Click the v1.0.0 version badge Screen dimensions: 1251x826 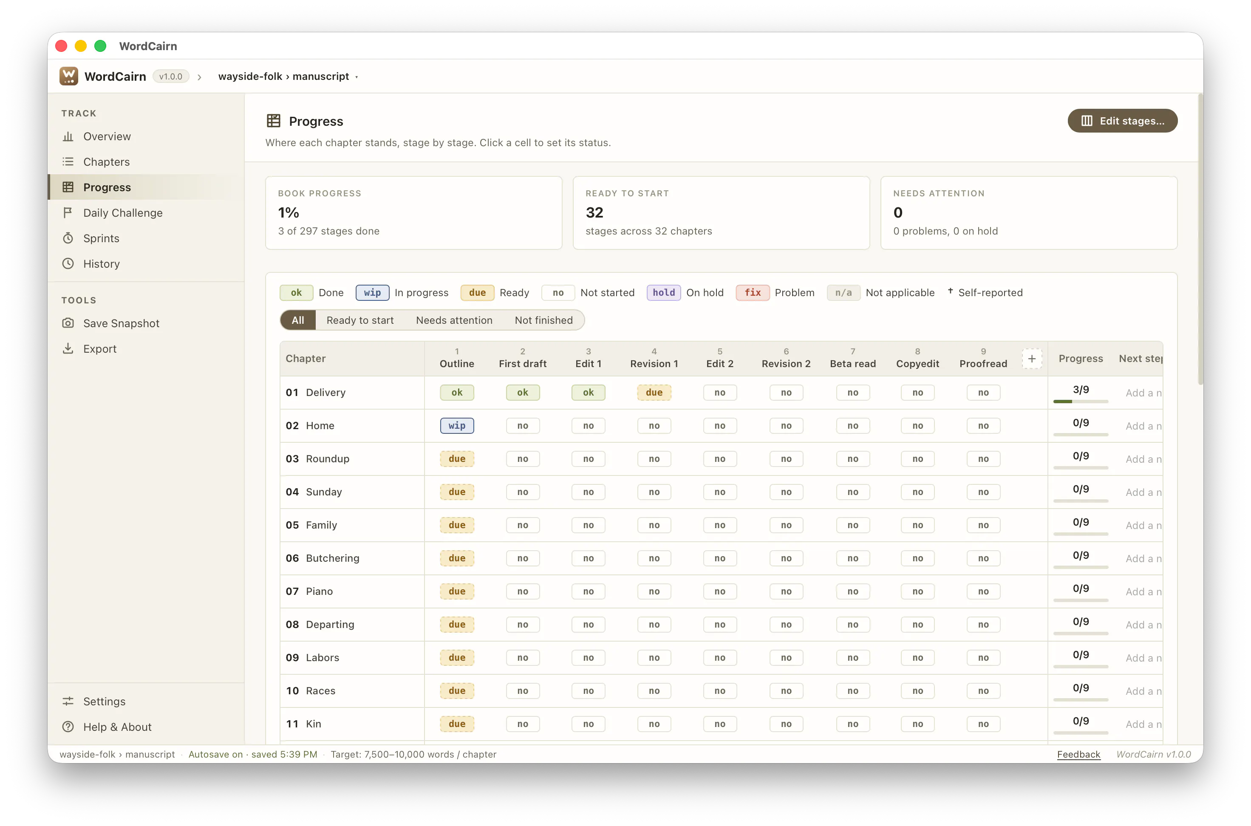(x=171, y=76)
